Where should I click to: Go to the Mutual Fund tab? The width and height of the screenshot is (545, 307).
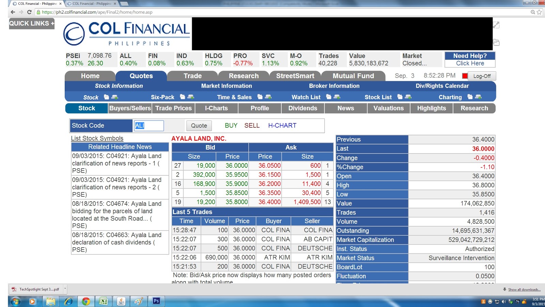coord(353,76)
